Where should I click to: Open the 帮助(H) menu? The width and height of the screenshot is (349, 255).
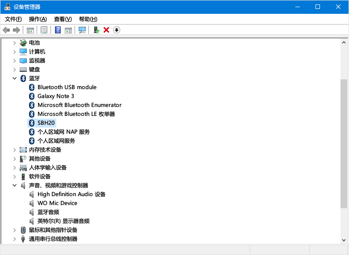click(88, 19)
